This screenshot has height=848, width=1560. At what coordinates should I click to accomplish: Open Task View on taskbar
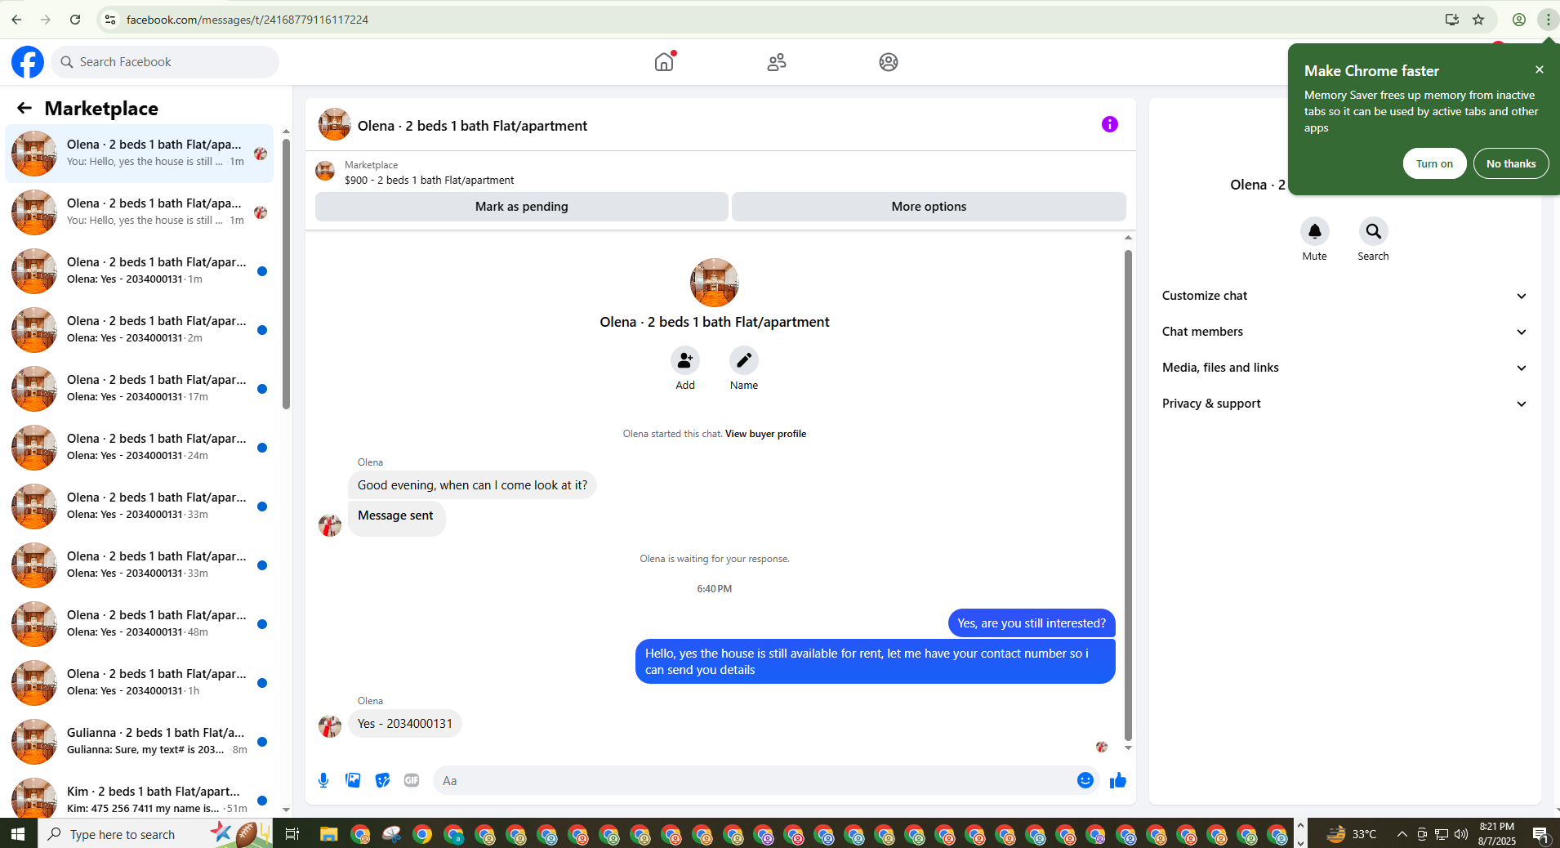tap(292, 834)
